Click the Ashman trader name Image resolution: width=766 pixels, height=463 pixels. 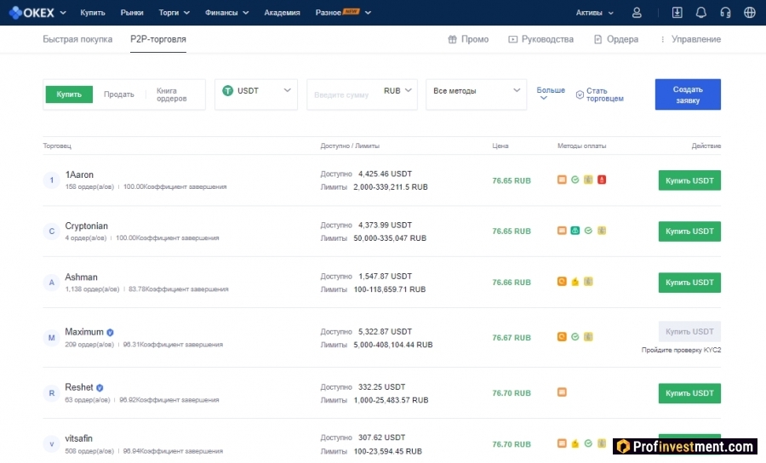pyautogui.click(x=81, y=277)
